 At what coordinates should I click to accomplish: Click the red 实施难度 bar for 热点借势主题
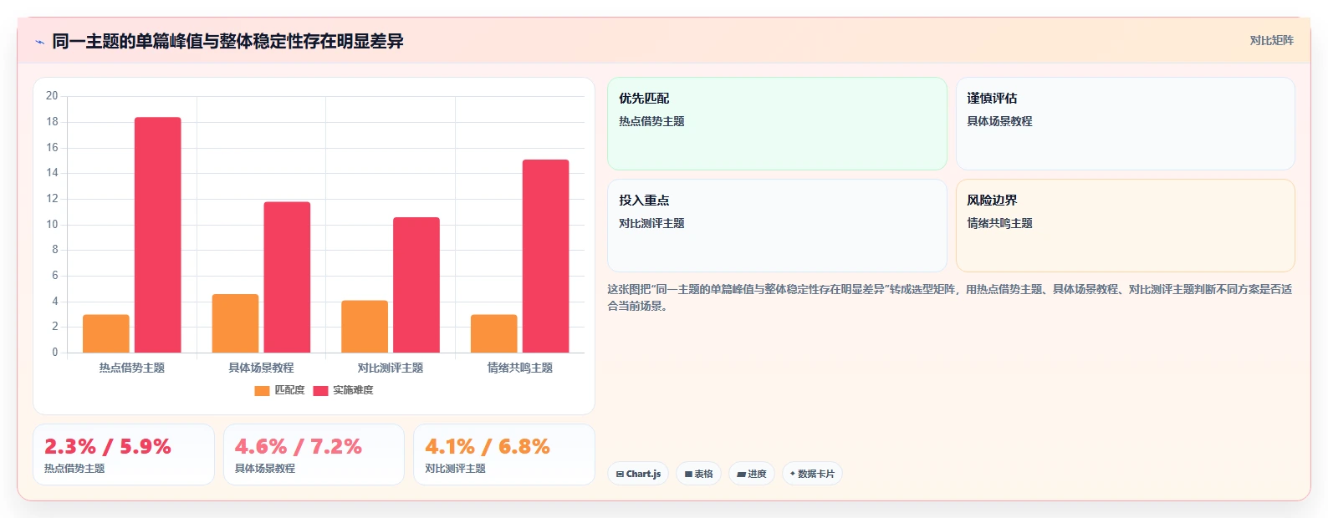tap(158, 235)
